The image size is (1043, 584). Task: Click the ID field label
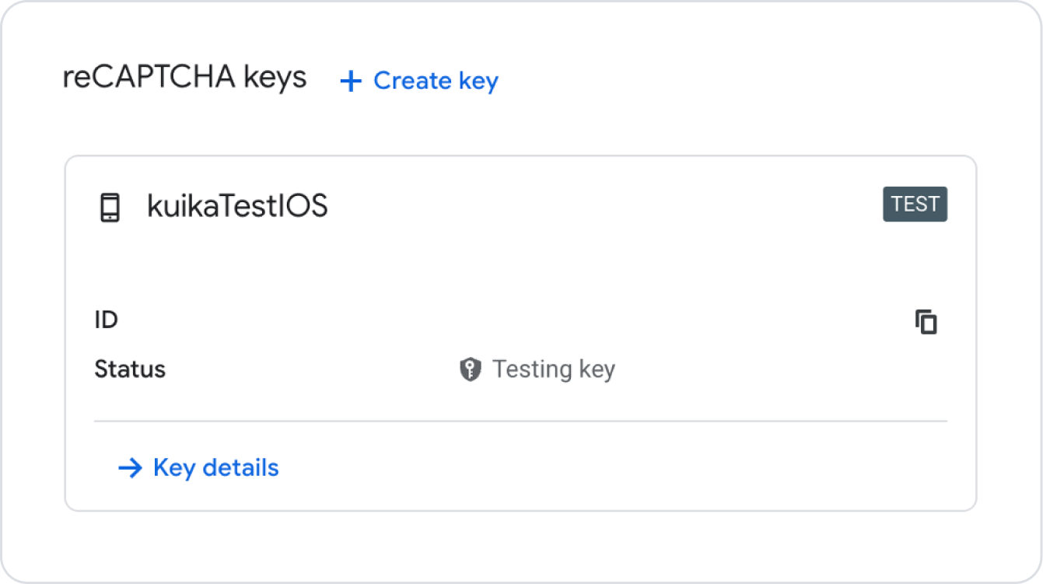pyautogui.click(x=106, y=320)
